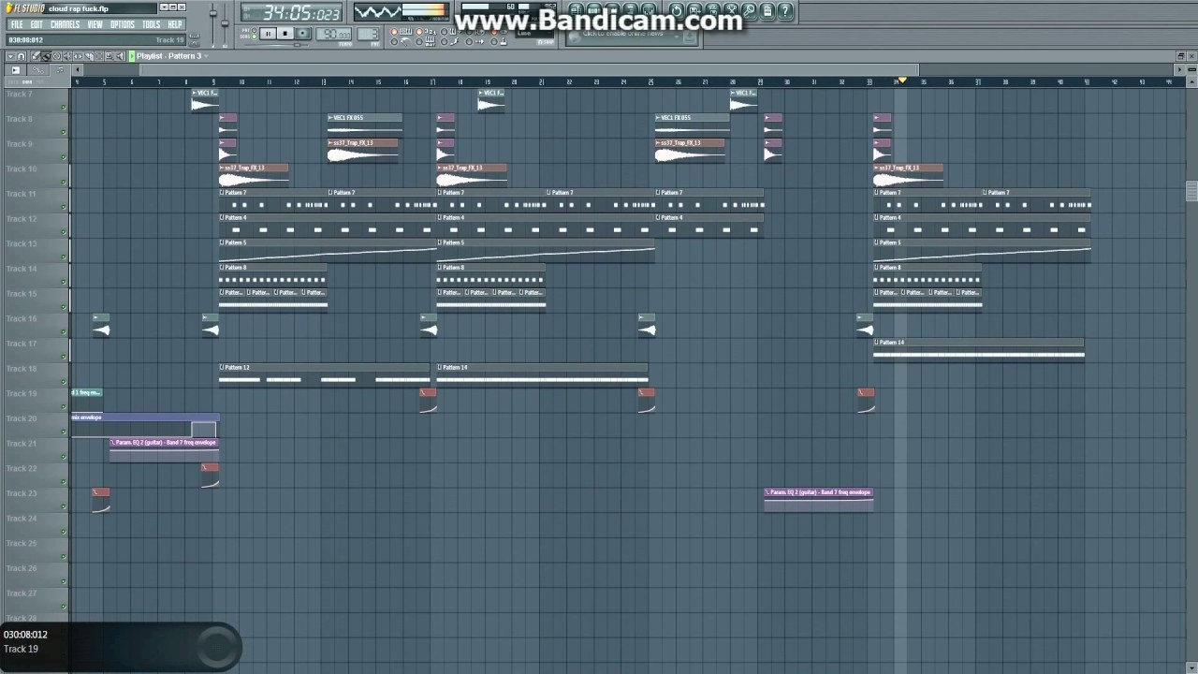Open the snap magnet options
This screenshot has height=674, width=1198.
click(21, 56)
